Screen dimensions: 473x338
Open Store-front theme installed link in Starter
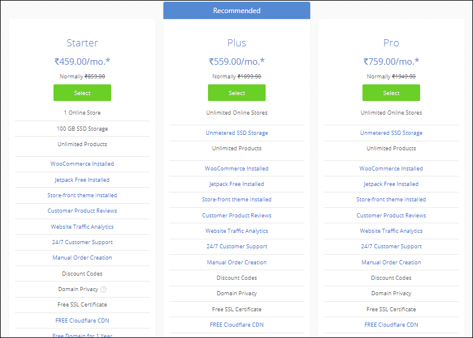(83, 195)
